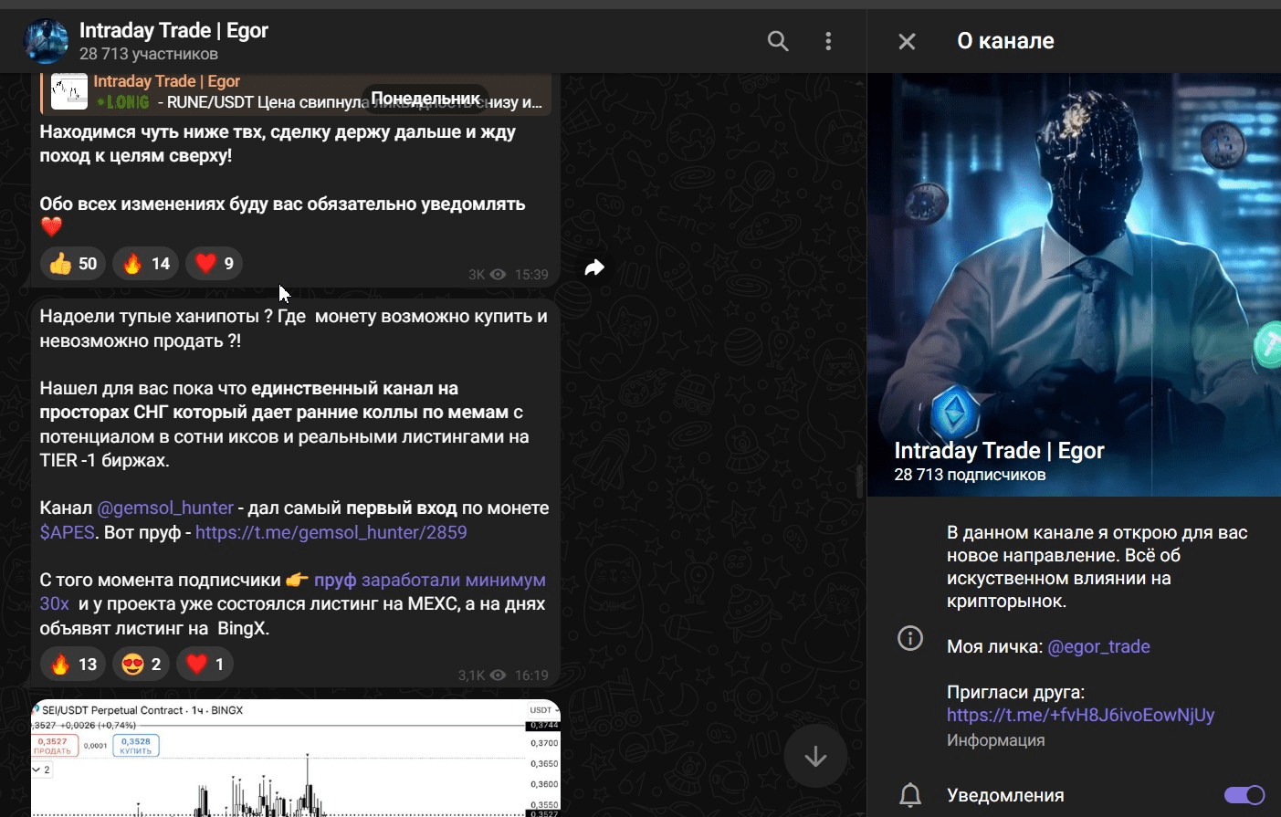Open the SEI/USDT chart image

point(296,759)
